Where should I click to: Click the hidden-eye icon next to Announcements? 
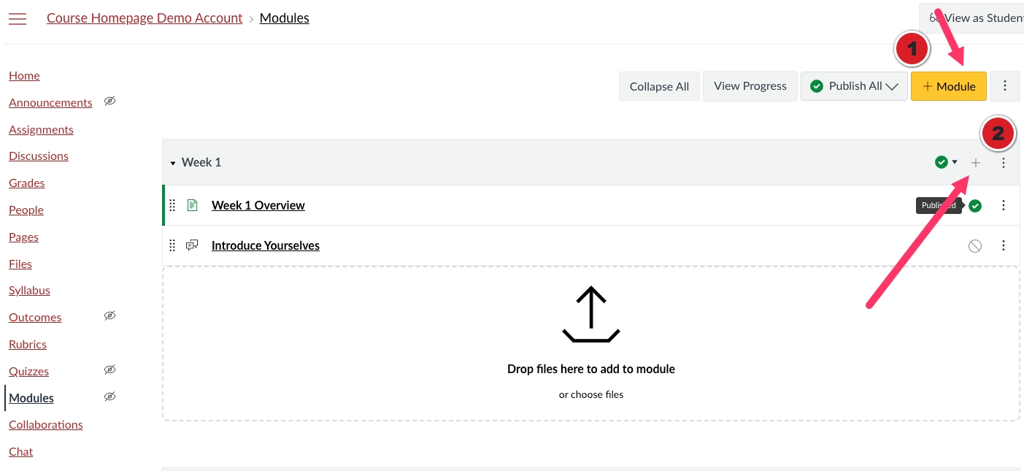click(109, 101)
